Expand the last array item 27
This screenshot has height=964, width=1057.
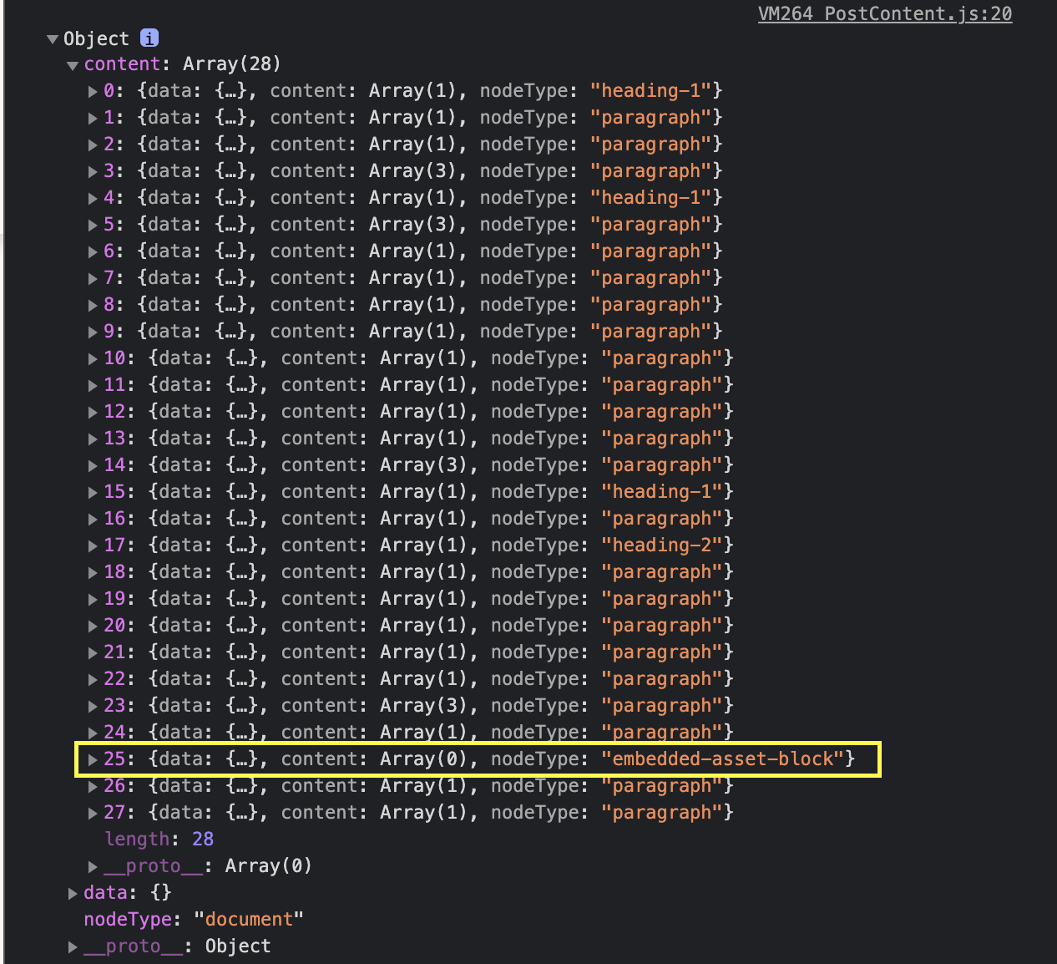tap(93, 813)
